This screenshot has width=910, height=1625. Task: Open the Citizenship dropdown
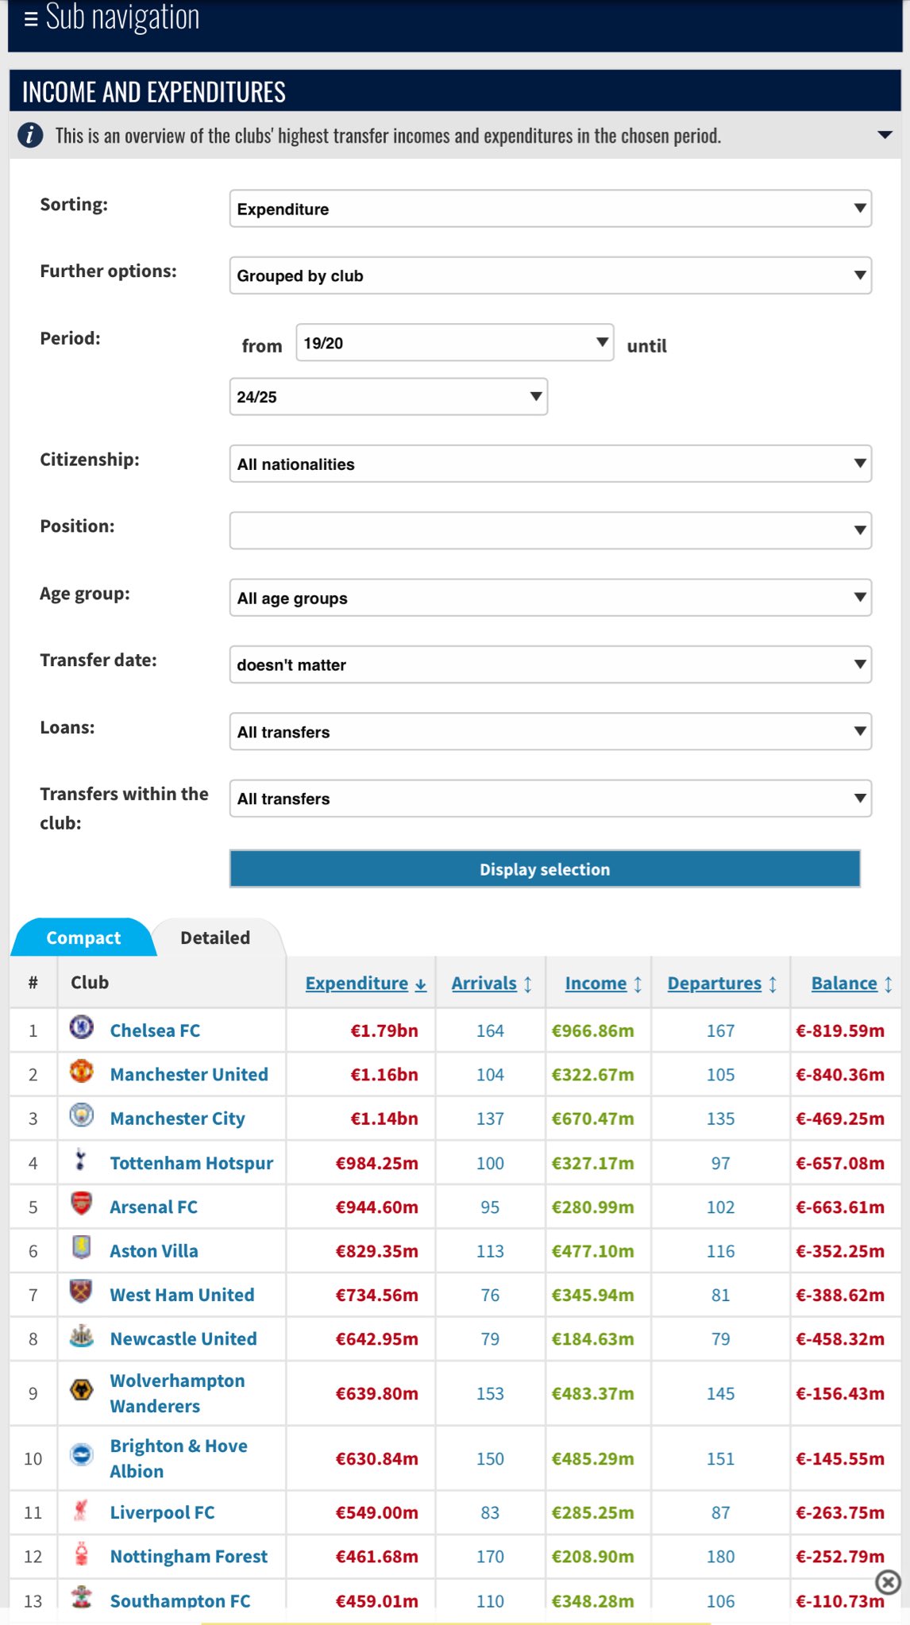pyautogui.click(x=550, y=464)
